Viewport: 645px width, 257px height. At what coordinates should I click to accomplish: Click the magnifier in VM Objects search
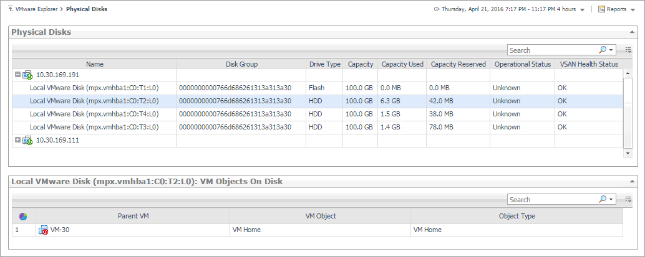(603, 199)
